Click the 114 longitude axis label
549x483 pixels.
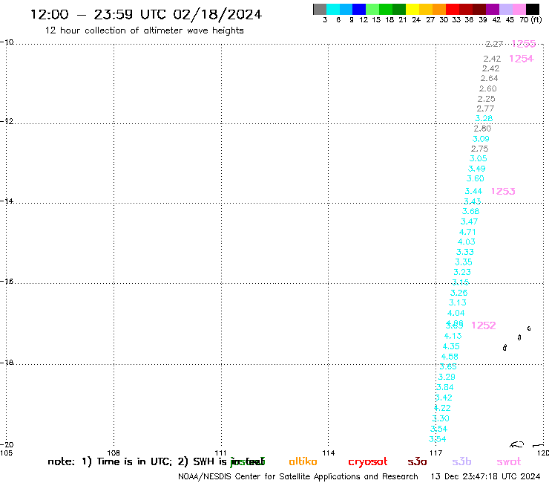click(x=329, y=453)
